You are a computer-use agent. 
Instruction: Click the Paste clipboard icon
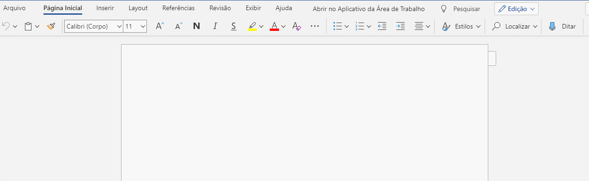pos(28,26)
